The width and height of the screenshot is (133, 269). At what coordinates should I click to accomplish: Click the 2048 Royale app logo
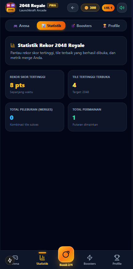[11, 8]
